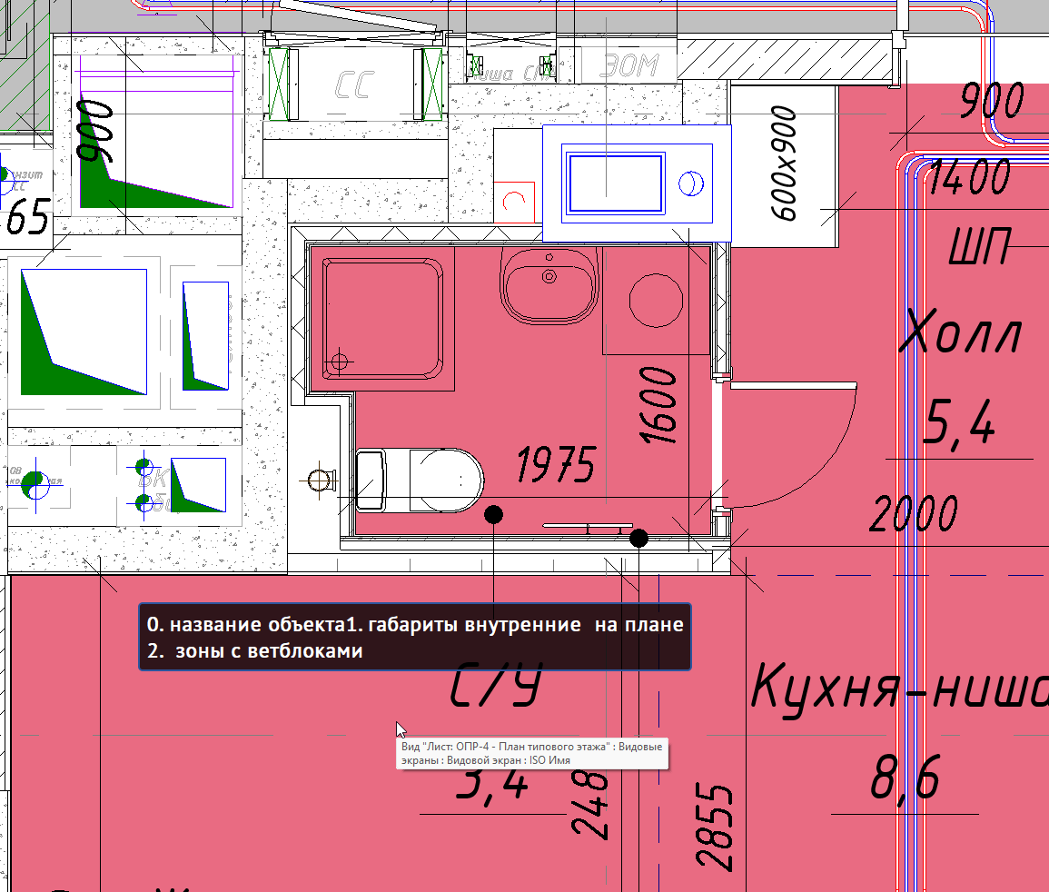Screen dimensions: 1049x892
Task: Select the bathroom door swing arc
Action: pos(793,446)
